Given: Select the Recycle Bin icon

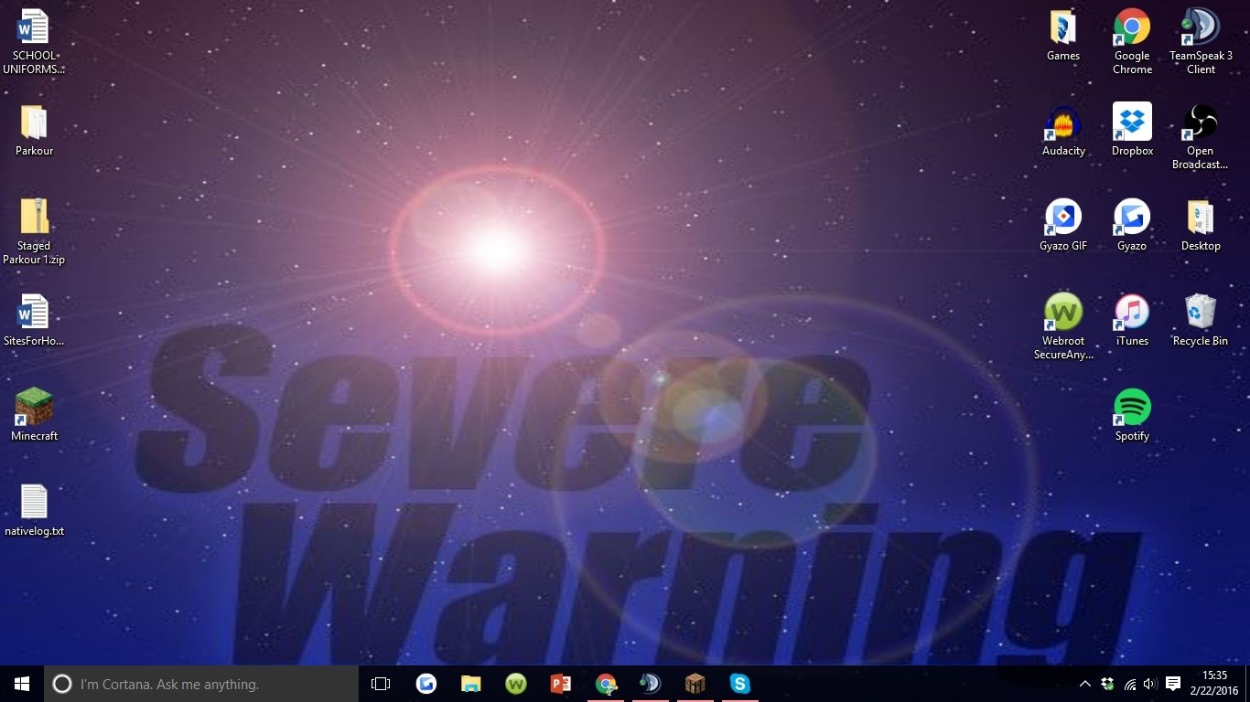Looking at the screenshot, I should click(x=1201, y=321).
